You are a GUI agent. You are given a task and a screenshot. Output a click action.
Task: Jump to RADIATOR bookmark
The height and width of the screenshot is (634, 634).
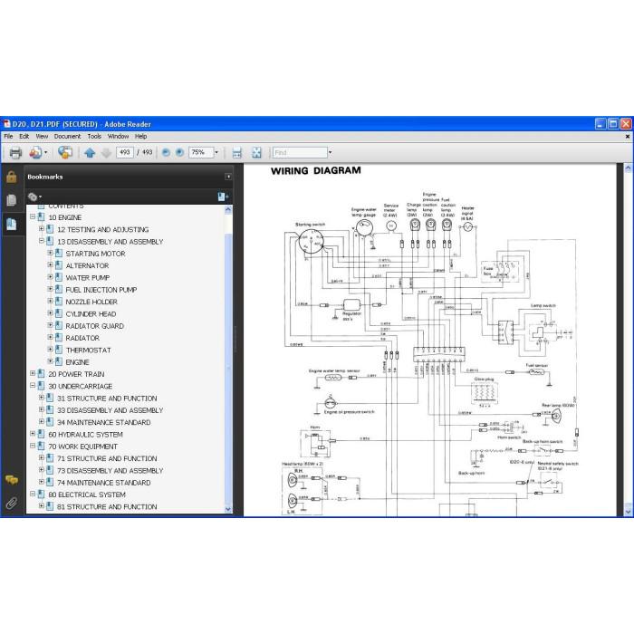point(82,338)
